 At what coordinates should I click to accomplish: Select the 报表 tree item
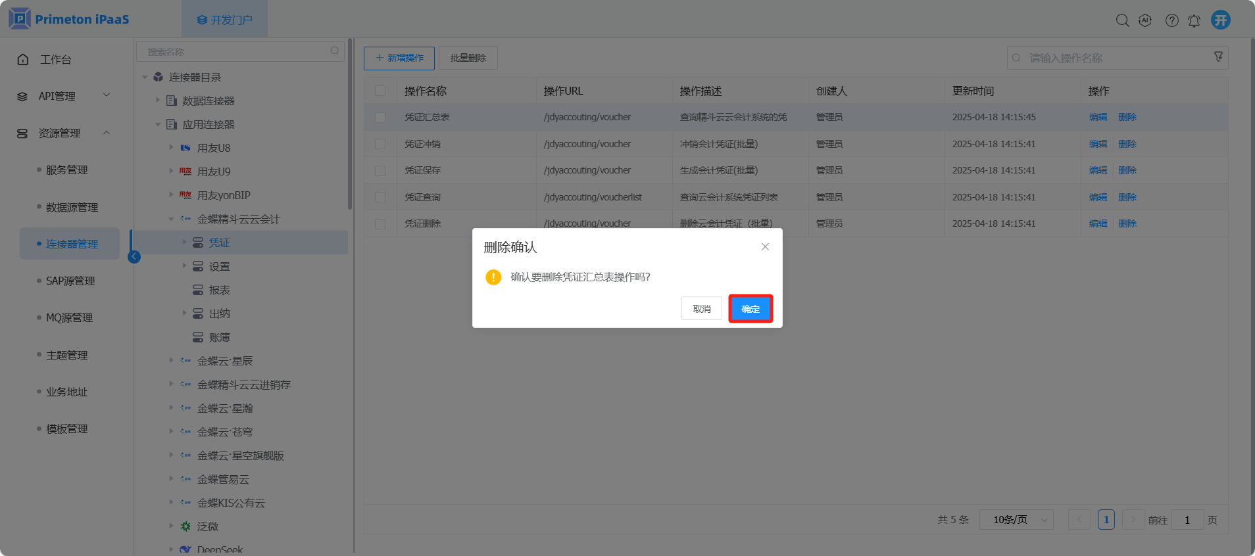pos(219,290)
